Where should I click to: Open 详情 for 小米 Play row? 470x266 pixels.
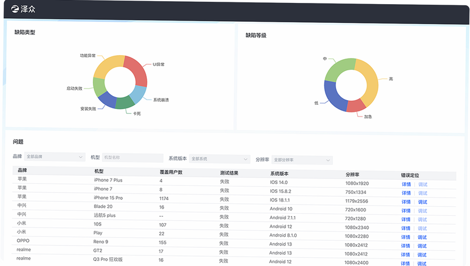point(405,237)
